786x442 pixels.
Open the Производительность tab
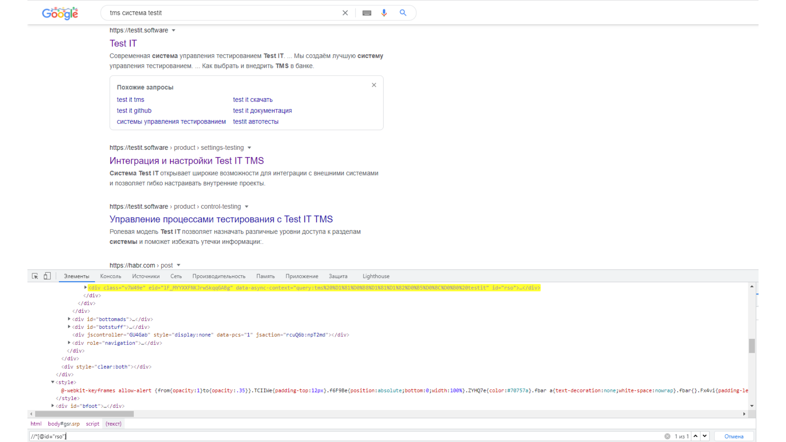click(x=219, y=276)
